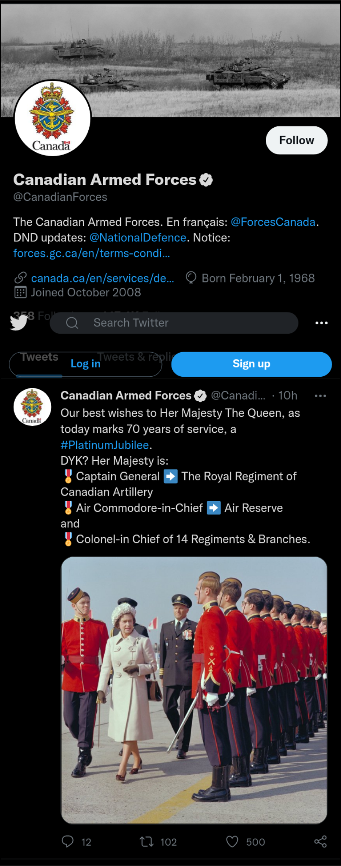Screen dimensions: 341x866
Task: Click the search magnifier icon
Action: (x=72, y=323)
